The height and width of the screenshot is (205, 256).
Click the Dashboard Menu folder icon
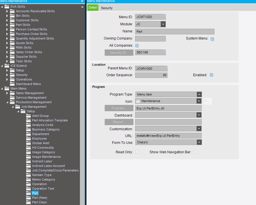[12, 84]
